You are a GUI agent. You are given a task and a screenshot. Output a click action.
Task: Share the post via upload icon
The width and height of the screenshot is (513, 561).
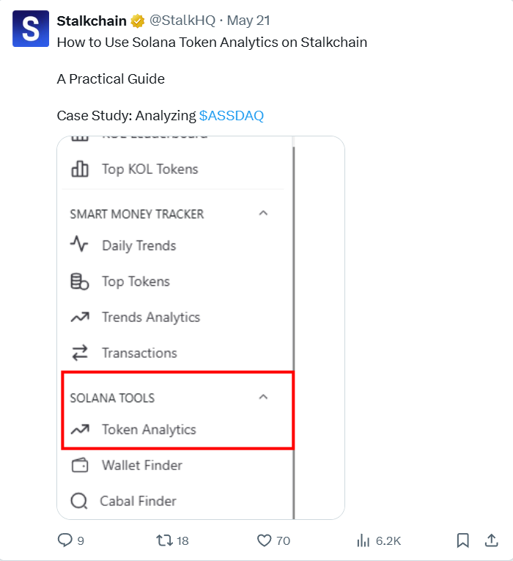pyautogui.click(x=492, y=540)
